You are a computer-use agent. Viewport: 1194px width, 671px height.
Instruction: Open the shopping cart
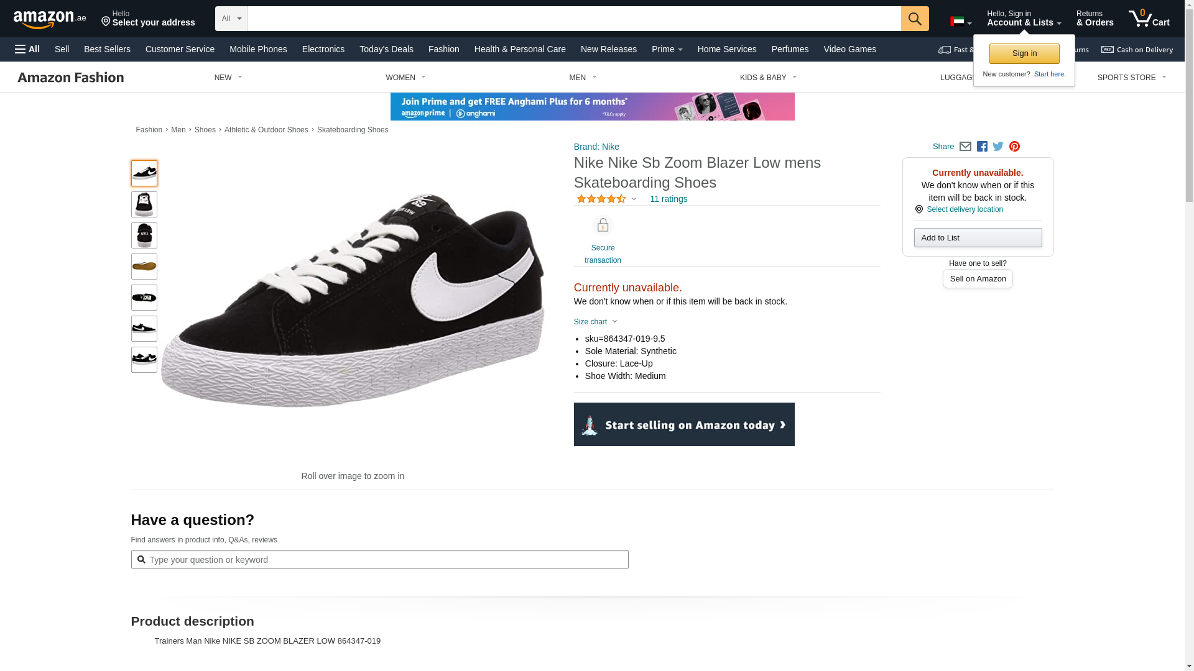tap(1149, 19)
